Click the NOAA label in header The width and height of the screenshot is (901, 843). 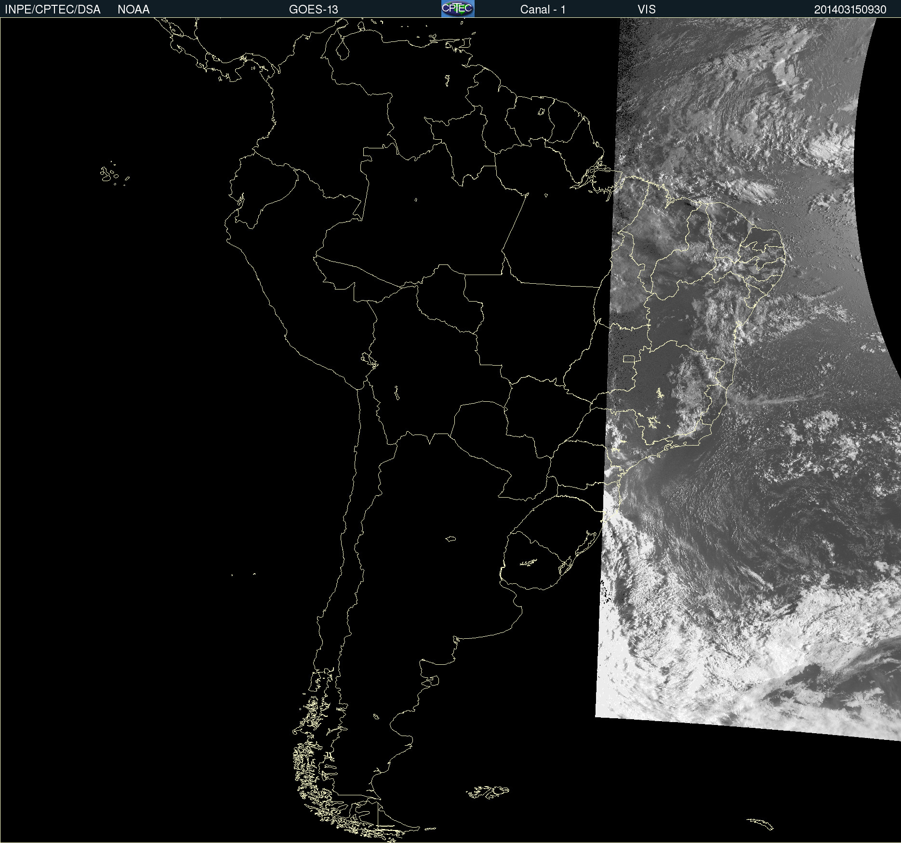point(133,10)
